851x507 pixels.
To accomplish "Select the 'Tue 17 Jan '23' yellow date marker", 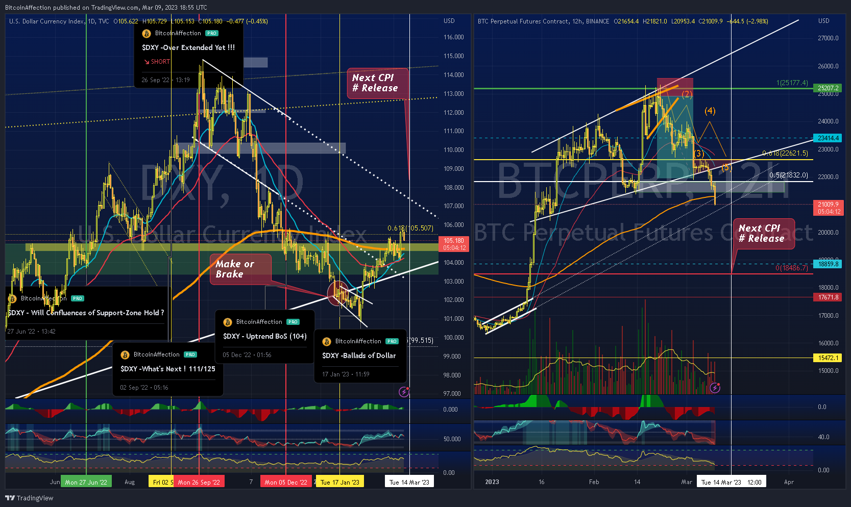I will pyautogui.click(x=340, y=482).
